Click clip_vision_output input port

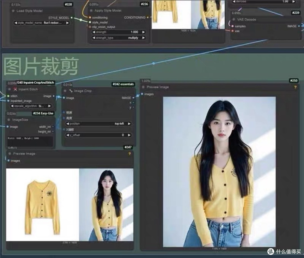[x=90, y=27]
